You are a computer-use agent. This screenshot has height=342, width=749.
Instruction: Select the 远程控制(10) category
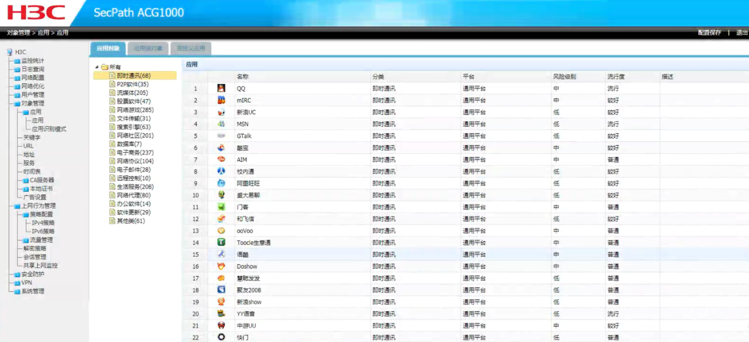[x=134, y=178]
